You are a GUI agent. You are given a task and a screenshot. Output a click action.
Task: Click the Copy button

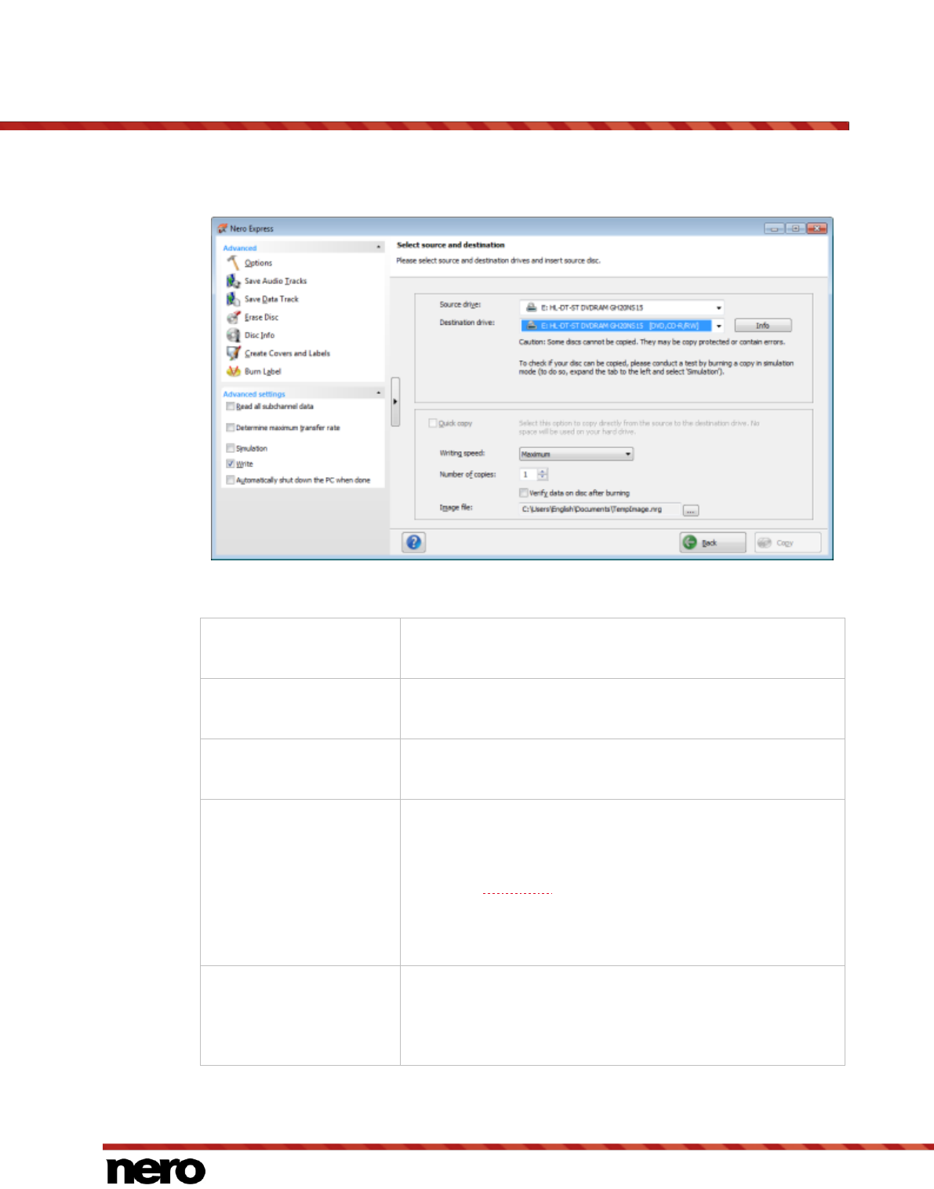point(787,542)
